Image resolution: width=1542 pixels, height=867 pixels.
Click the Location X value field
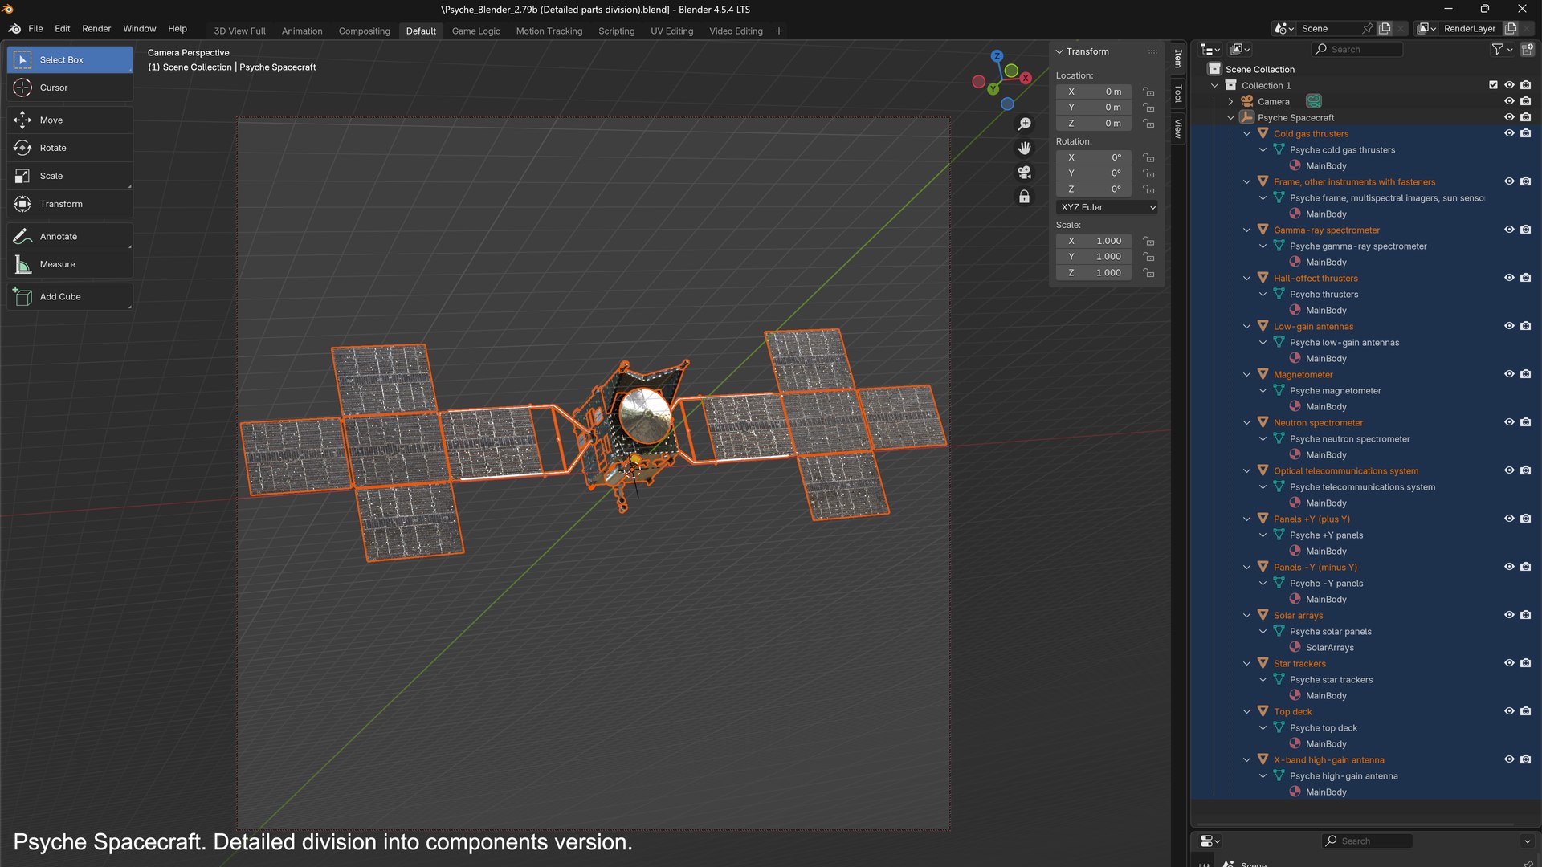(1093, 92)
